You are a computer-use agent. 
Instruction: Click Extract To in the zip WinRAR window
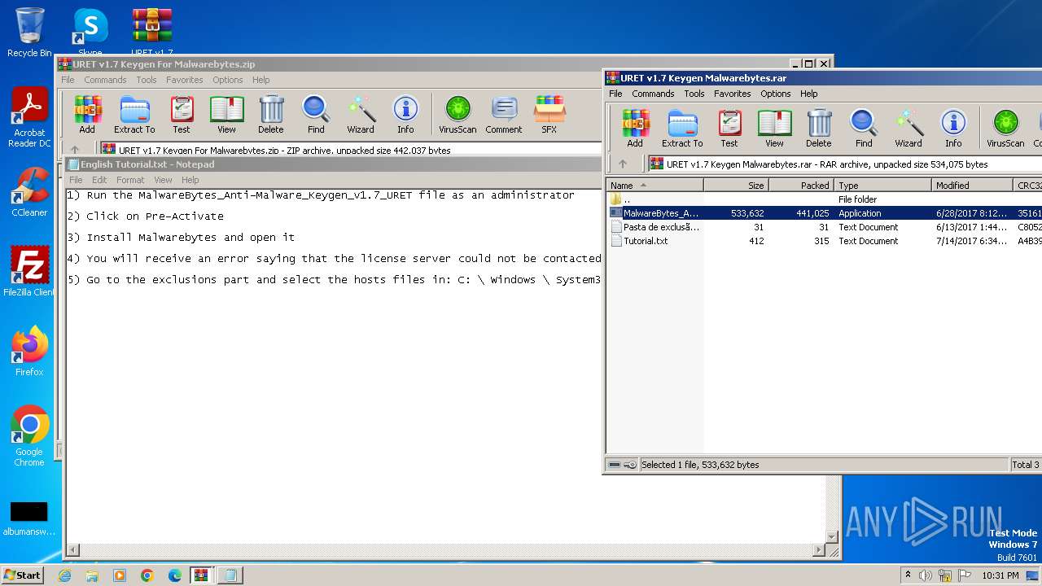pyautogui.click(x=134, y=115)
